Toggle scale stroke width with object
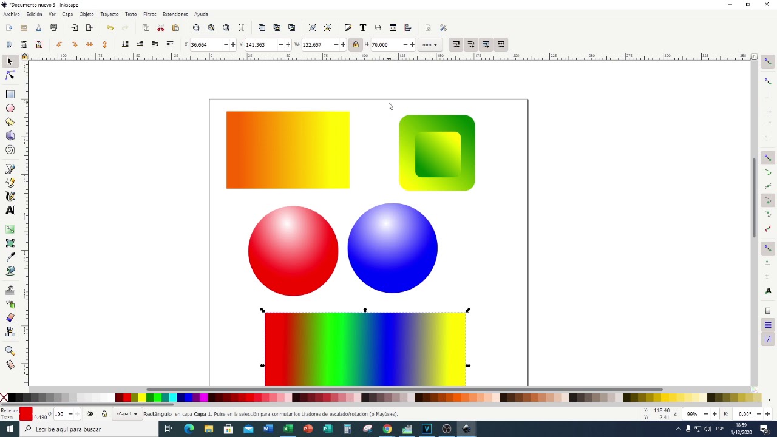The image size is (777, 437). [456, 44]
